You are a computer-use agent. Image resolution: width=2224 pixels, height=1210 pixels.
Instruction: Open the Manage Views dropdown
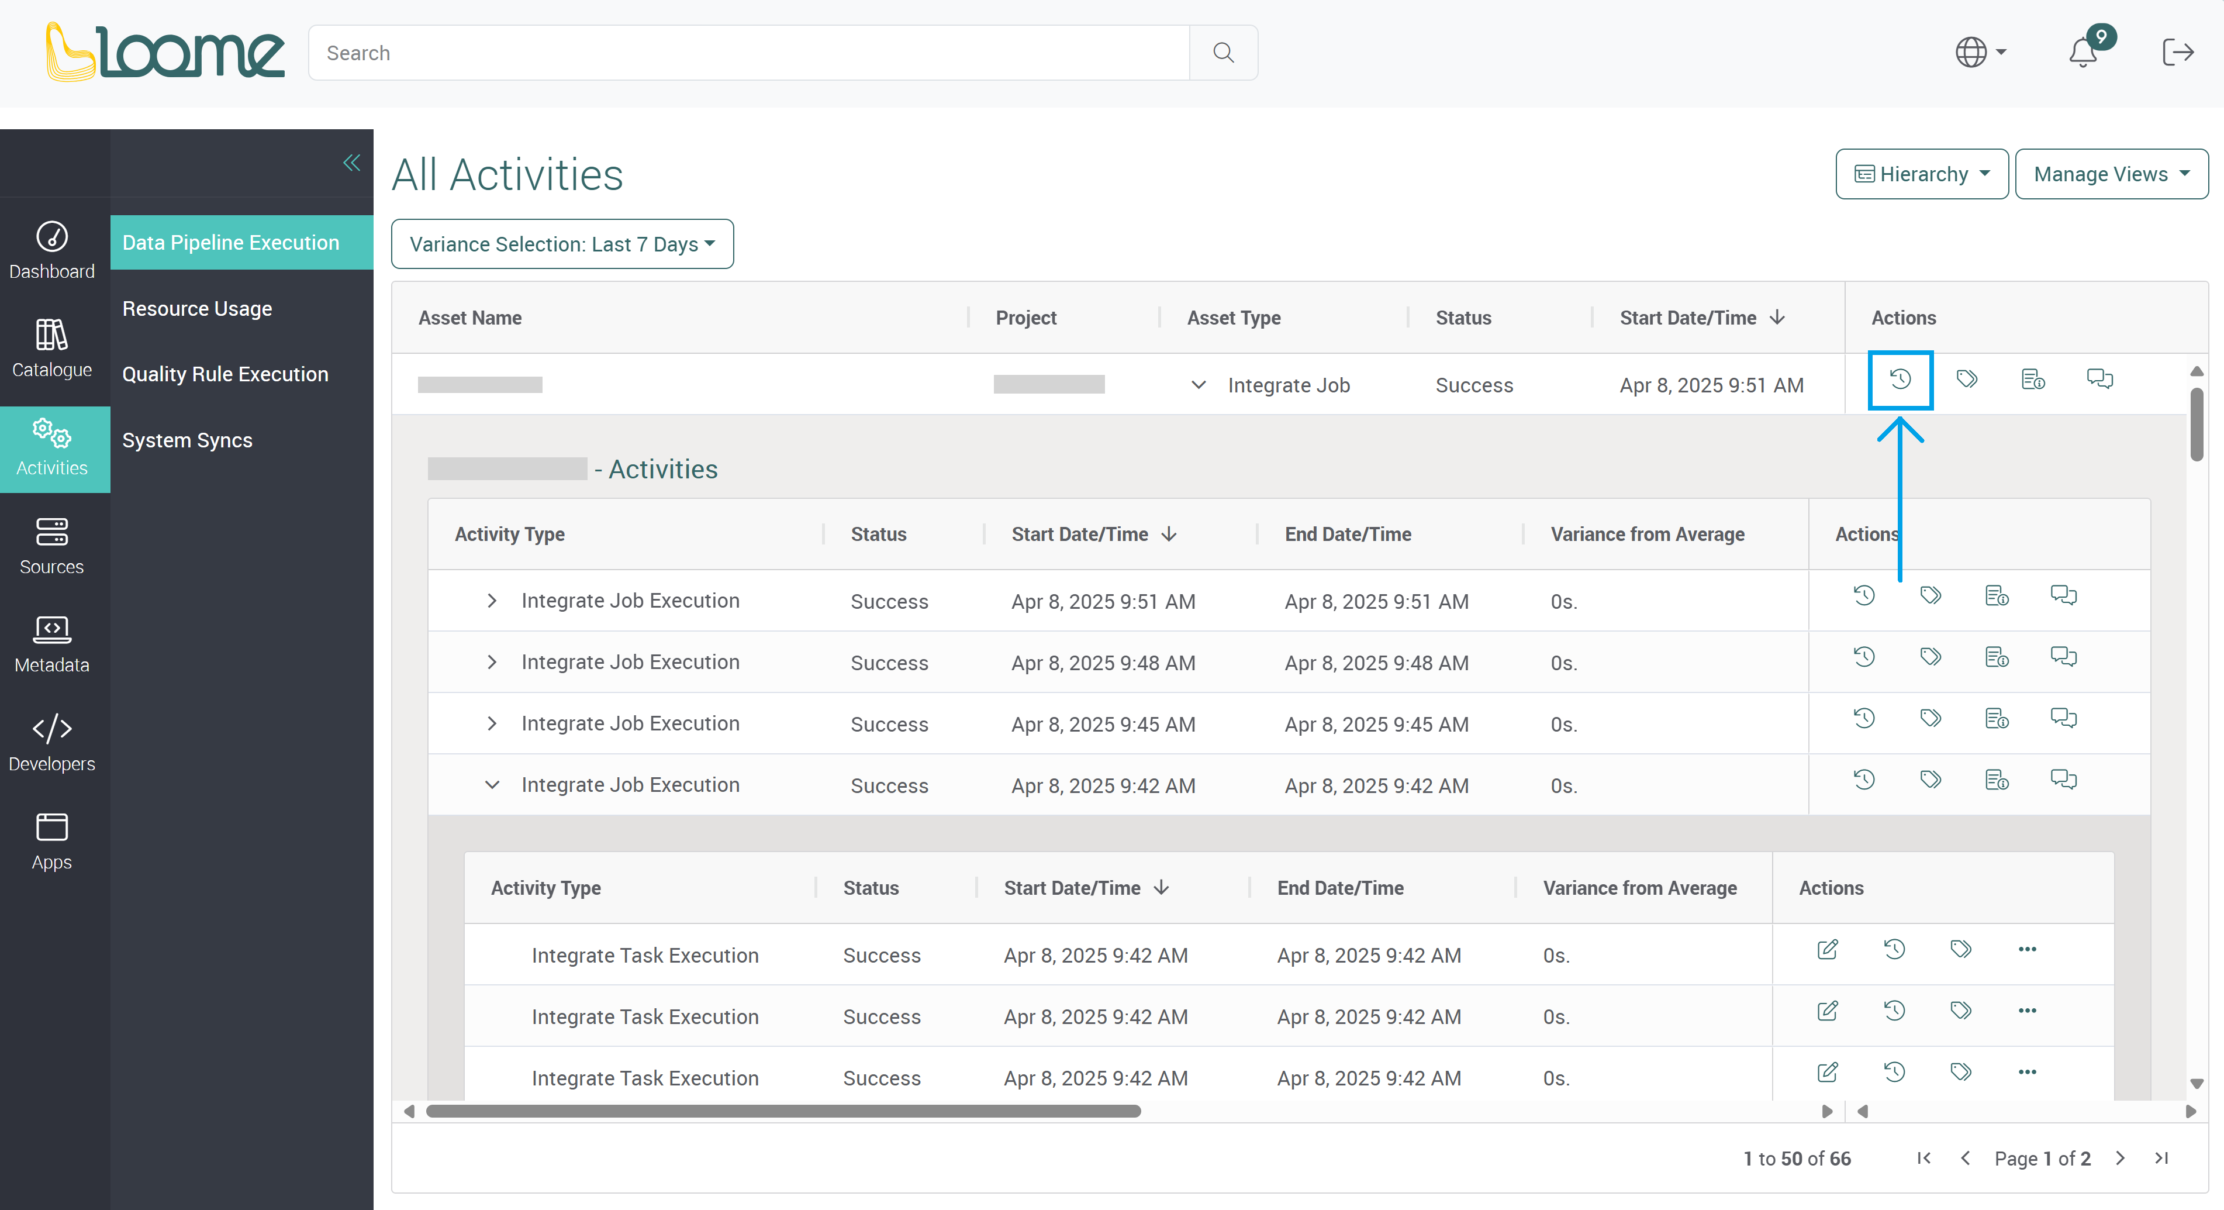pos(2111,174)
